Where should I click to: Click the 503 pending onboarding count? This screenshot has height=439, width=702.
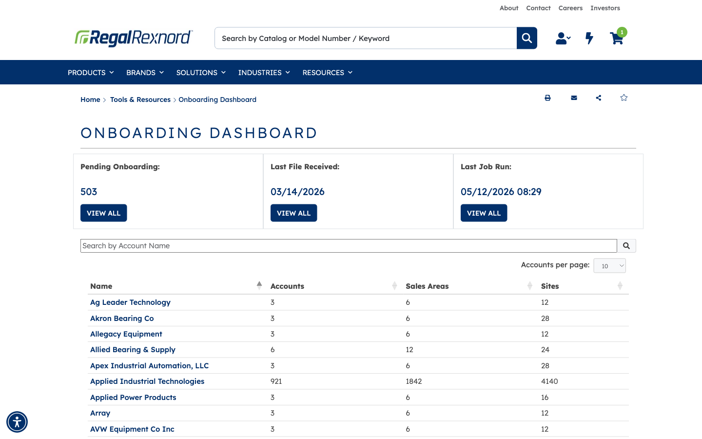(89, 192)
